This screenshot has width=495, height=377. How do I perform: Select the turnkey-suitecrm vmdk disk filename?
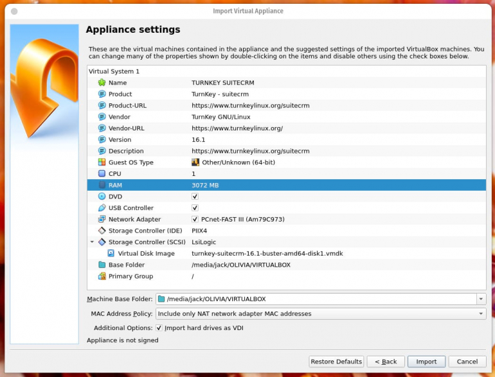click(267, 253)
